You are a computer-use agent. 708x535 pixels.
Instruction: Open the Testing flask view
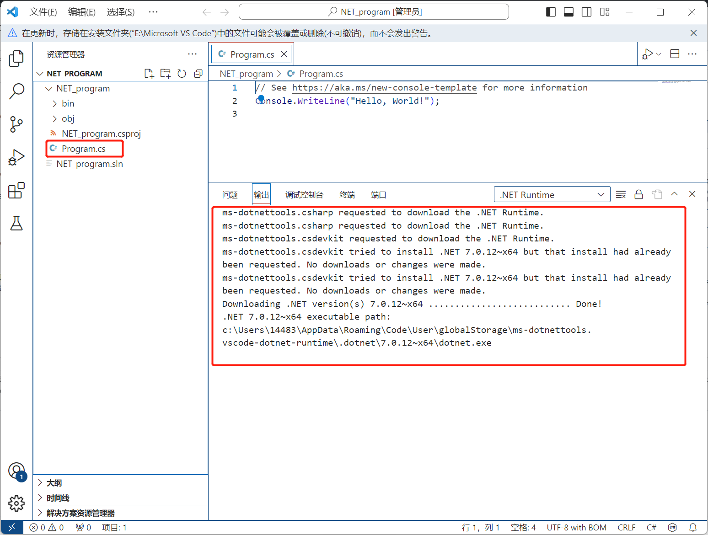pyautogui.click(x=16, y=224)
